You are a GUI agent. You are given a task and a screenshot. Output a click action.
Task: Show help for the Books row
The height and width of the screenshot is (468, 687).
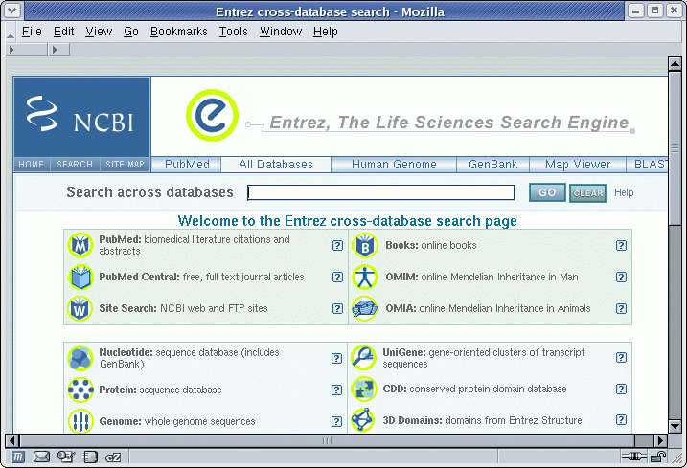tap(621, 245)
